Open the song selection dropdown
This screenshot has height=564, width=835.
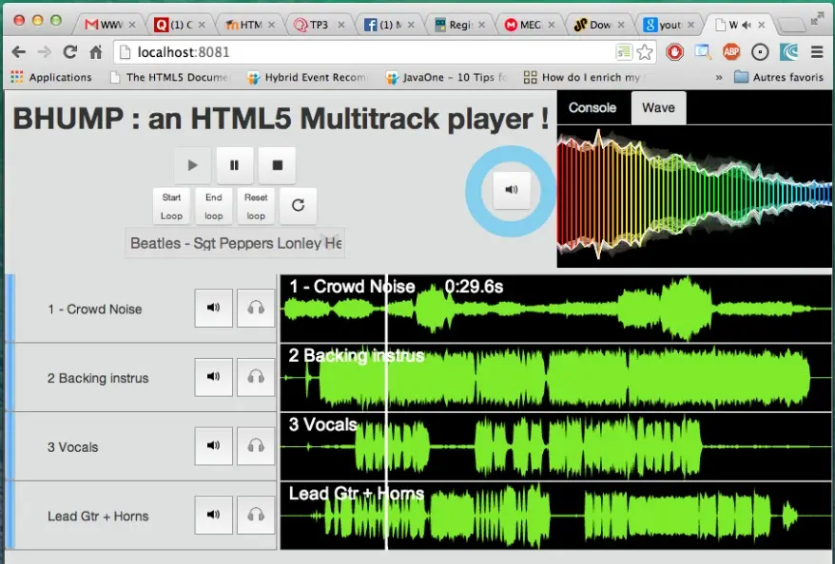click(x=235, y=243)
